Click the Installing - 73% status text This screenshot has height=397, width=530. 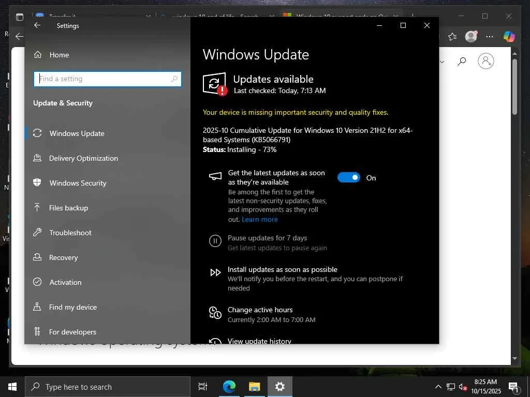(x=252, y=149)
